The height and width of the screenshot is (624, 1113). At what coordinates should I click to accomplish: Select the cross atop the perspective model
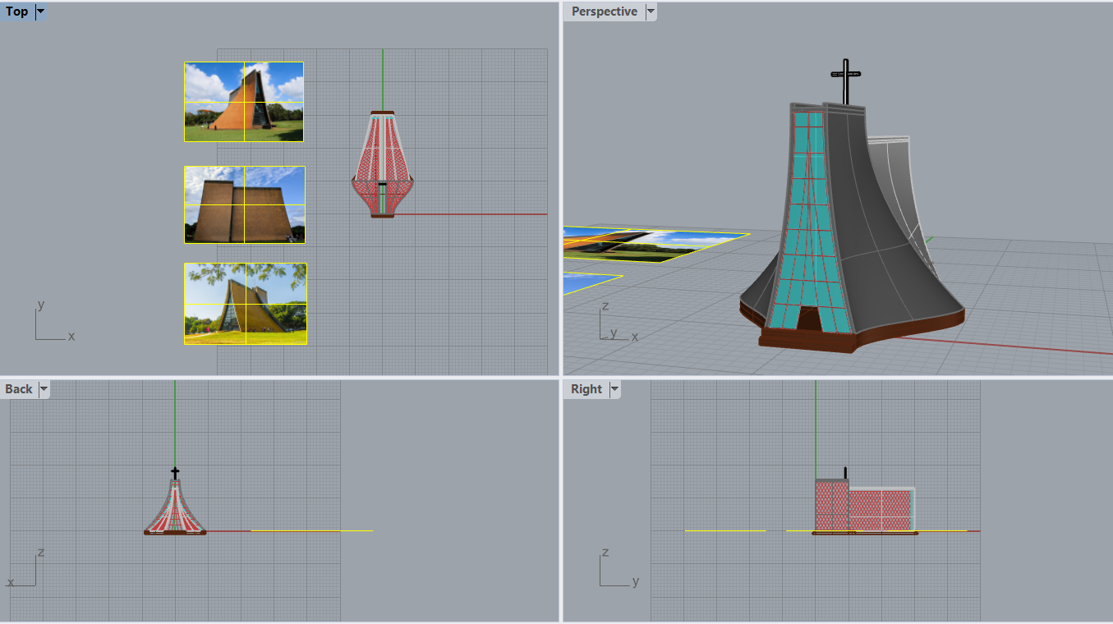pyautogui.click(x=845, y=80)
